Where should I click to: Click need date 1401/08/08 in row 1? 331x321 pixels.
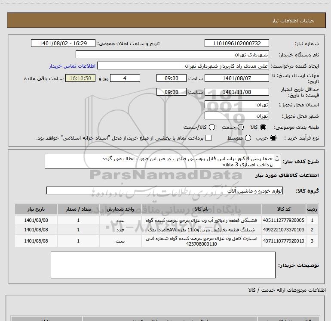pyautogui.click(x=36, y=220)
